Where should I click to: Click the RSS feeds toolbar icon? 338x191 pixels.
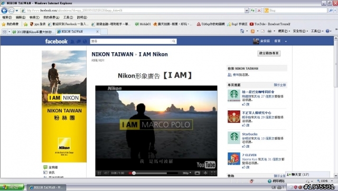pyautogui.click(x=252, y=31)
